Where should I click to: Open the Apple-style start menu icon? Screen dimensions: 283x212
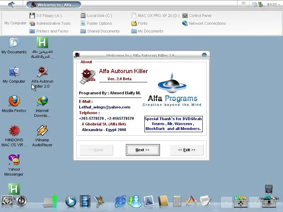[x=11, y=5]
